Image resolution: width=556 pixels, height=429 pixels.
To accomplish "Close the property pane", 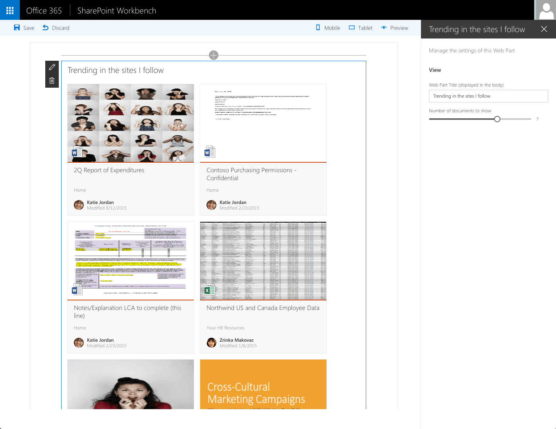I will coord(544,29).
